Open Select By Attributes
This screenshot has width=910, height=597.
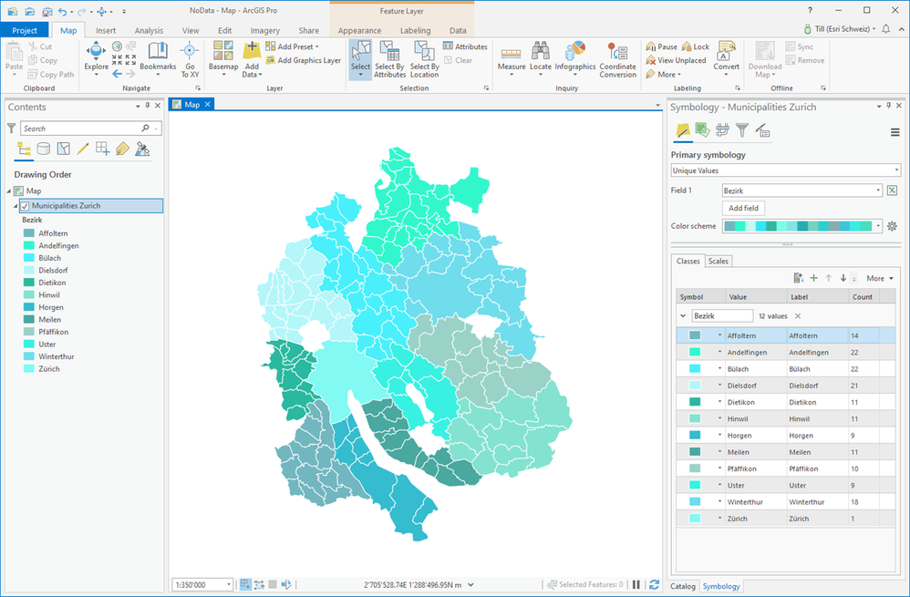pyautogui.click(x=390, y=59)
